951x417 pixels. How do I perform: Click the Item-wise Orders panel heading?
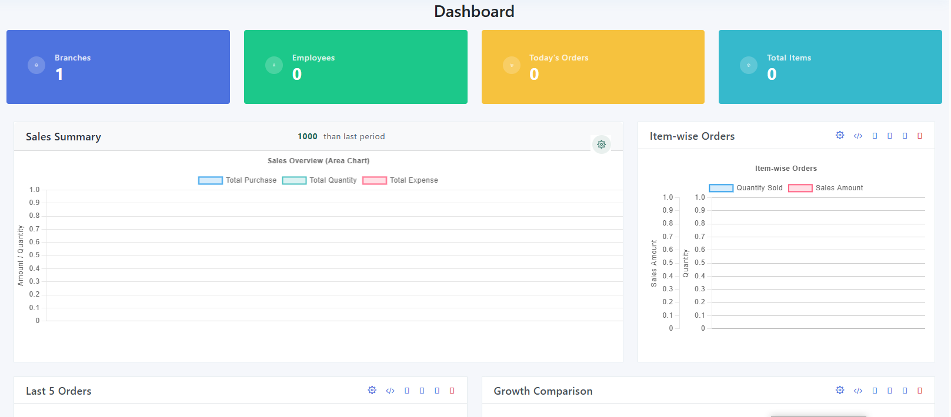[692, 136]
